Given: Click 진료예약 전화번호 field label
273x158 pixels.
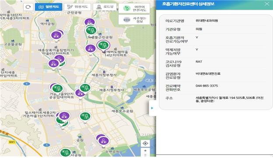Looking at the screenshot, I should [173, 88].
